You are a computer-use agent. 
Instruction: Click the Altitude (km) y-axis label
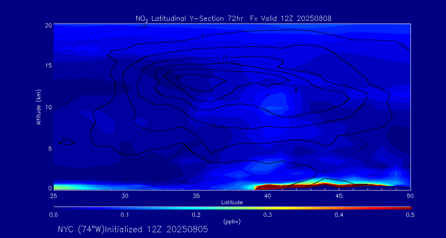pyautogui.click(x=38, y=107)
